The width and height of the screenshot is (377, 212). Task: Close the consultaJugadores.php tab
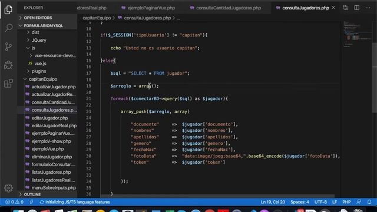333,8
